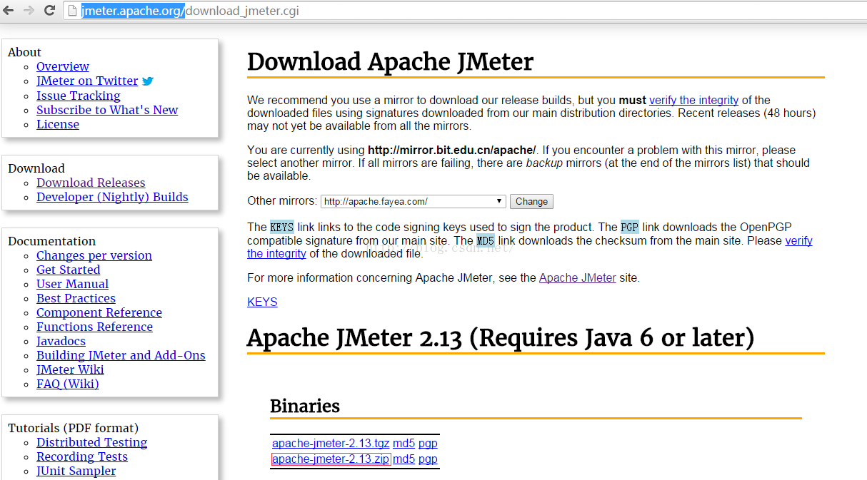The height and width of the screenshot is (480, 867).
Task: Click the 'Documentation' sidebar section title
Action: click(x=51, y=241)
